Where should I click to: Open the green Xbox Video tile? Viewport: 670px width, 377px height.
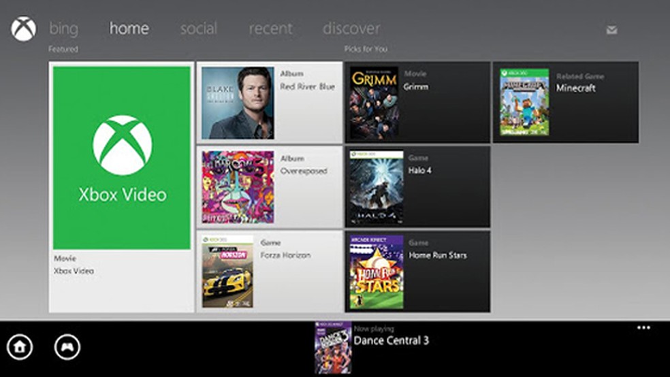click(122, 158)
